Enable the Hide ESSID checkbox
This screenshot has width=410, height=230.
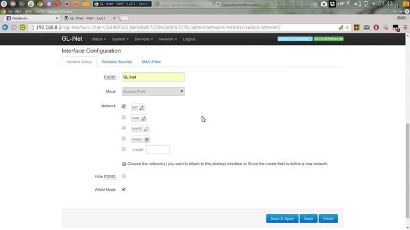point(124,176)
